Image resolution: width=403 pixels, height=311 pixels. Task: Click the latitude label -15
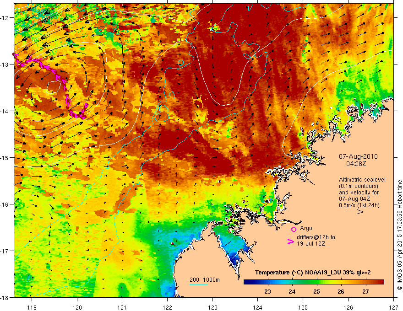(5, 158)
